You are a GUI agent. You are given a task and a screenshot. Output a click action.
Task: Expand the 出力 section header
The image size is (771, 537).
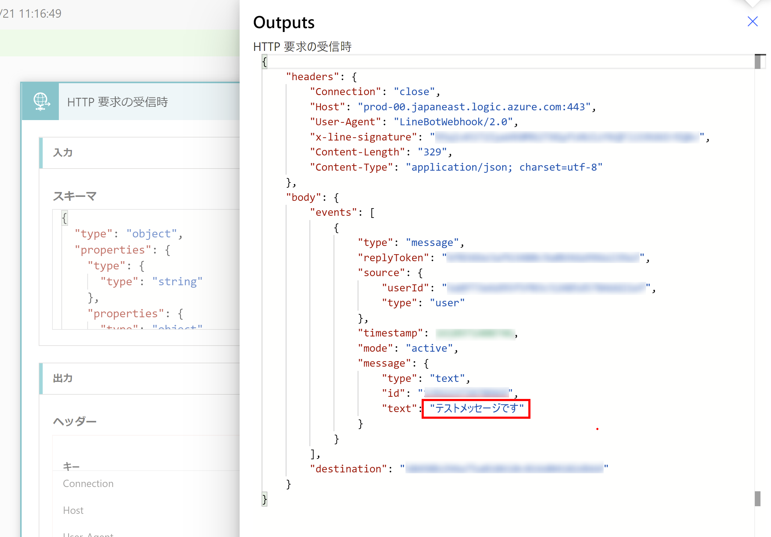click(x=62, y=378)
